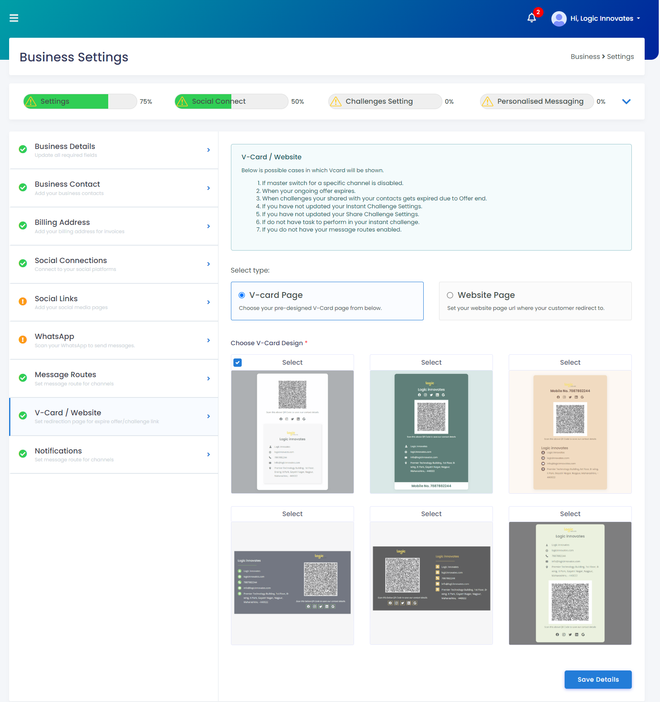Viewport: 660px width, 702px height.
Task: Click V-Card / Website green check icon
Action: (23, 416)
